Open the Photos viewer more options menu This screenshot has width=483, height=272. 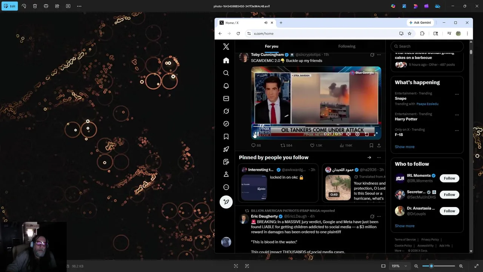[x=79, y=6]
